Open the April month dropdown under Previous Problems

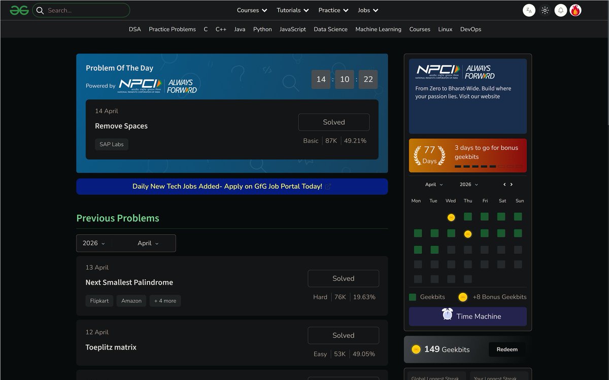pyautogui.click(x=148, y=243)
